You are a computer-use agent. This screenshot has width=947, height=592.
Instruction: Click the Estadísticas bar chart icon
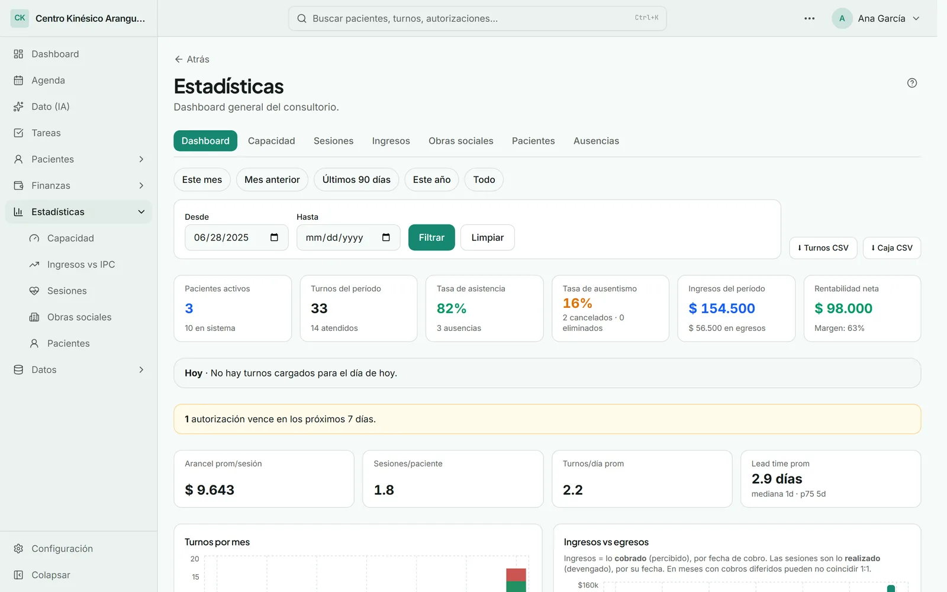(x=18, y=212)
